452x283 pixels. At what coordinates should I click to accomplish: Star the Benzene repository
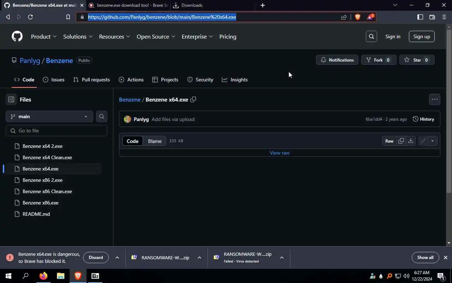pyautogui.click(x=417, y=60)
